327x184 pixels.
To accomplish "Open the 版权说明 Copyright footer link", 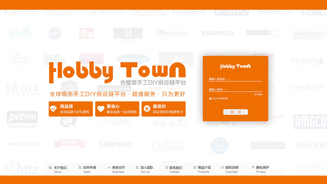I will coord(229,169).
